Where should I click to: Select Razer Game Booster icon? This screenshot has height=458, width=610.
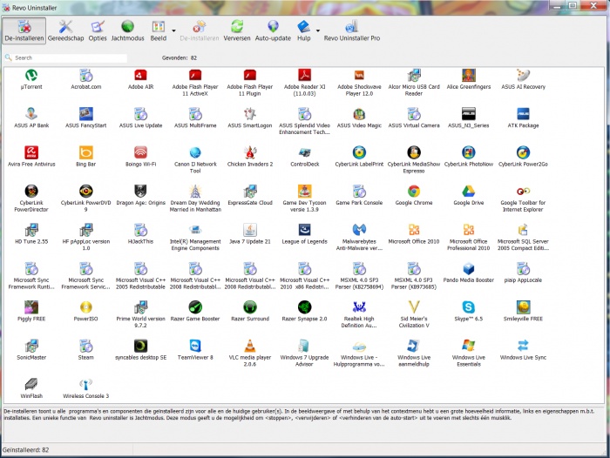[x=195, y=306]
